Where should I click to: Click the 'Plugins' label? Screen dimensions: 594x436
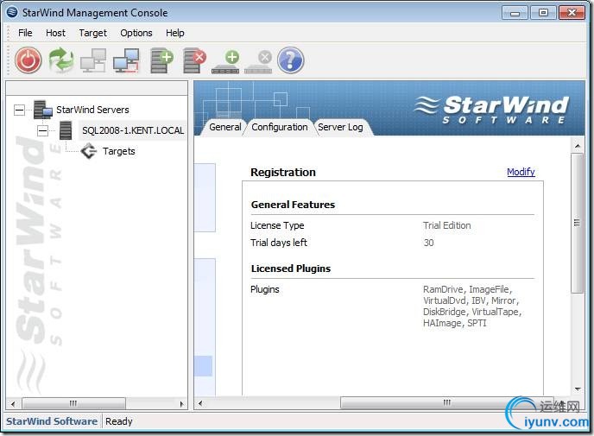264,289
